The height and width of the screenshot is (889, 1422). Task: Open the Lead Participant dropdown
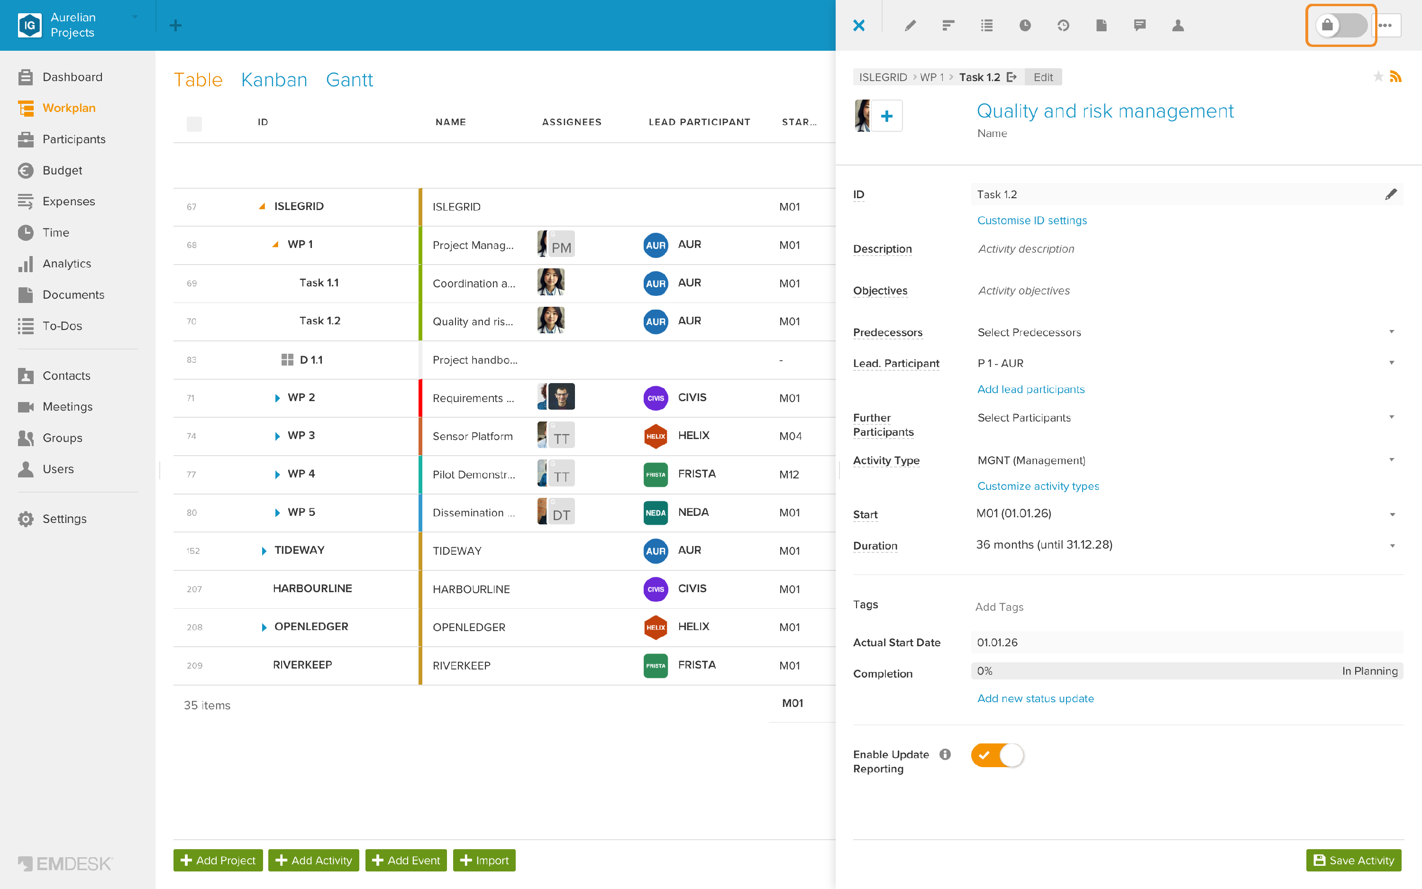point(1186,363)
